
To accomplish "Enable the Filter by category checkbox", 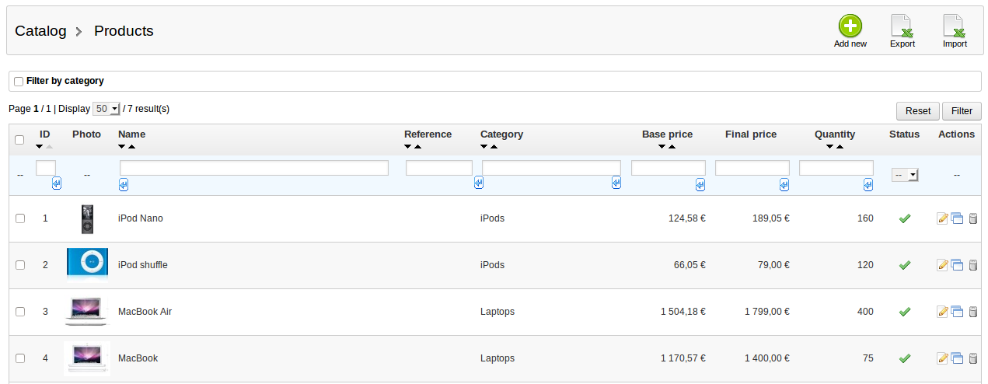I will (19, 82).
